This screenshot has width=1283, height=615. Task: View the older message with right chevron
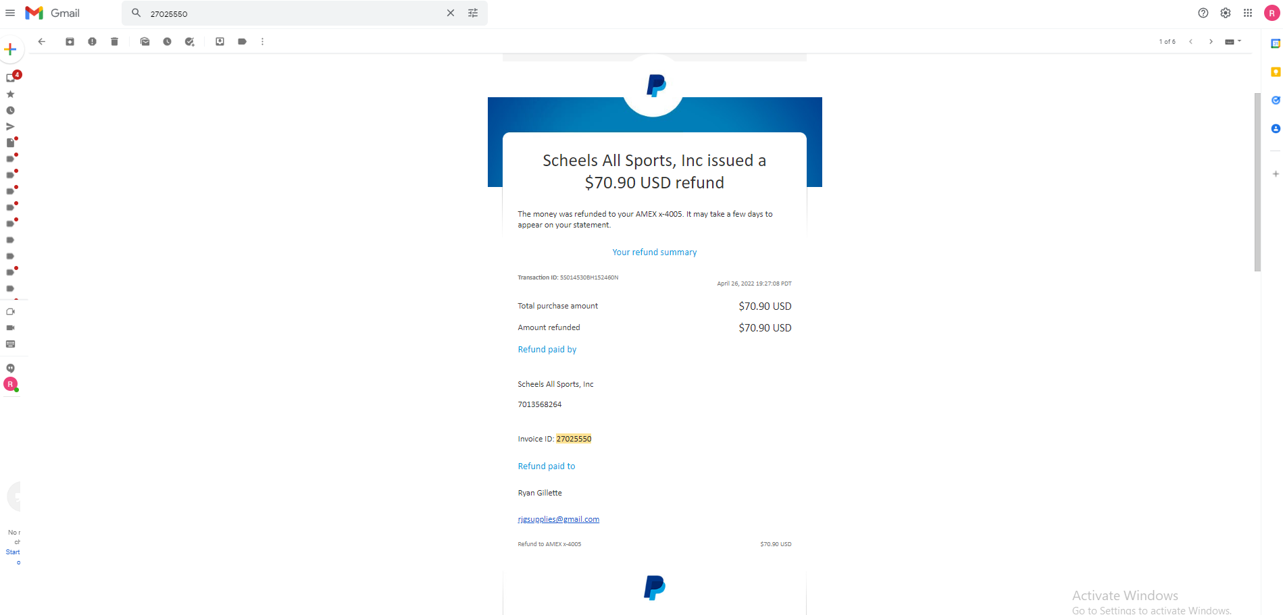coord(1211,42)
